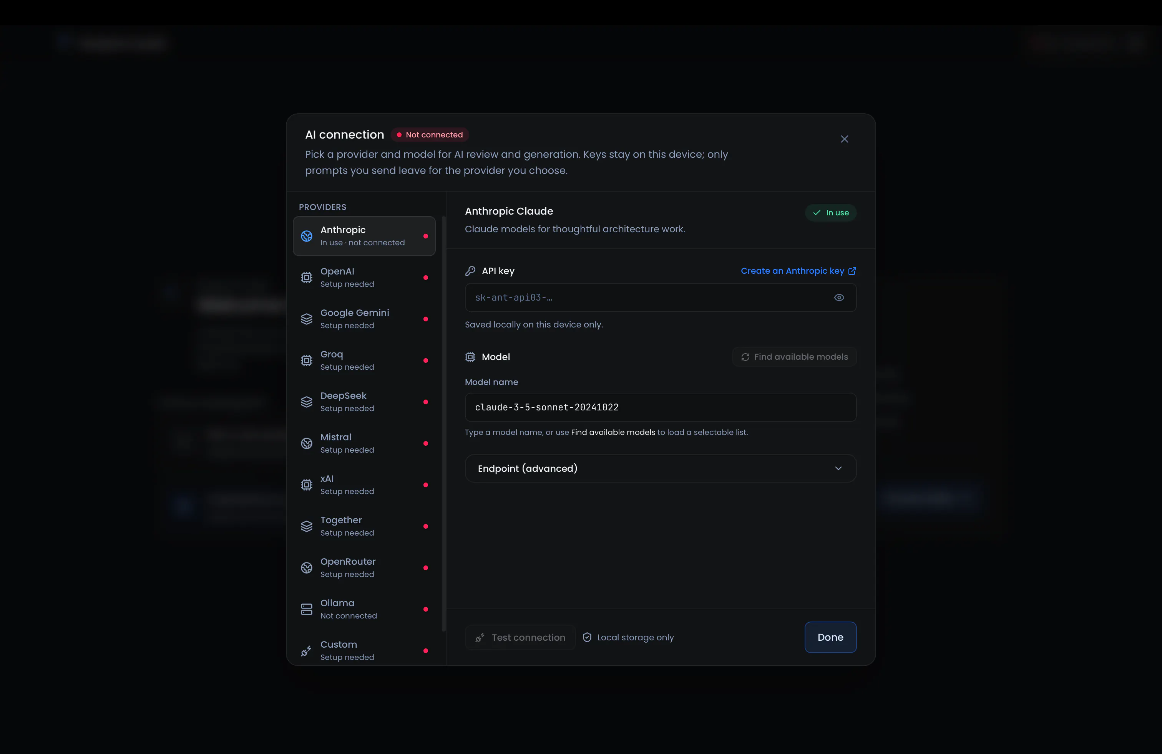This screenshot has width=1162, height=754.
Task: Click into the API key input field
Action: (661, 298)
